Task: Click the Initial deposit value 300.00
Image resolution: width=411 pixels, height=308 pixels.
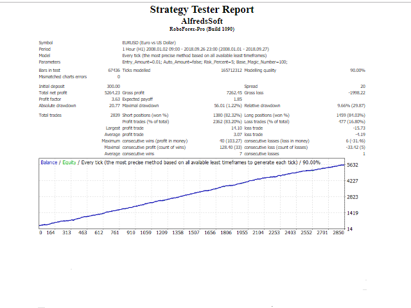Action: coord(113,86)
